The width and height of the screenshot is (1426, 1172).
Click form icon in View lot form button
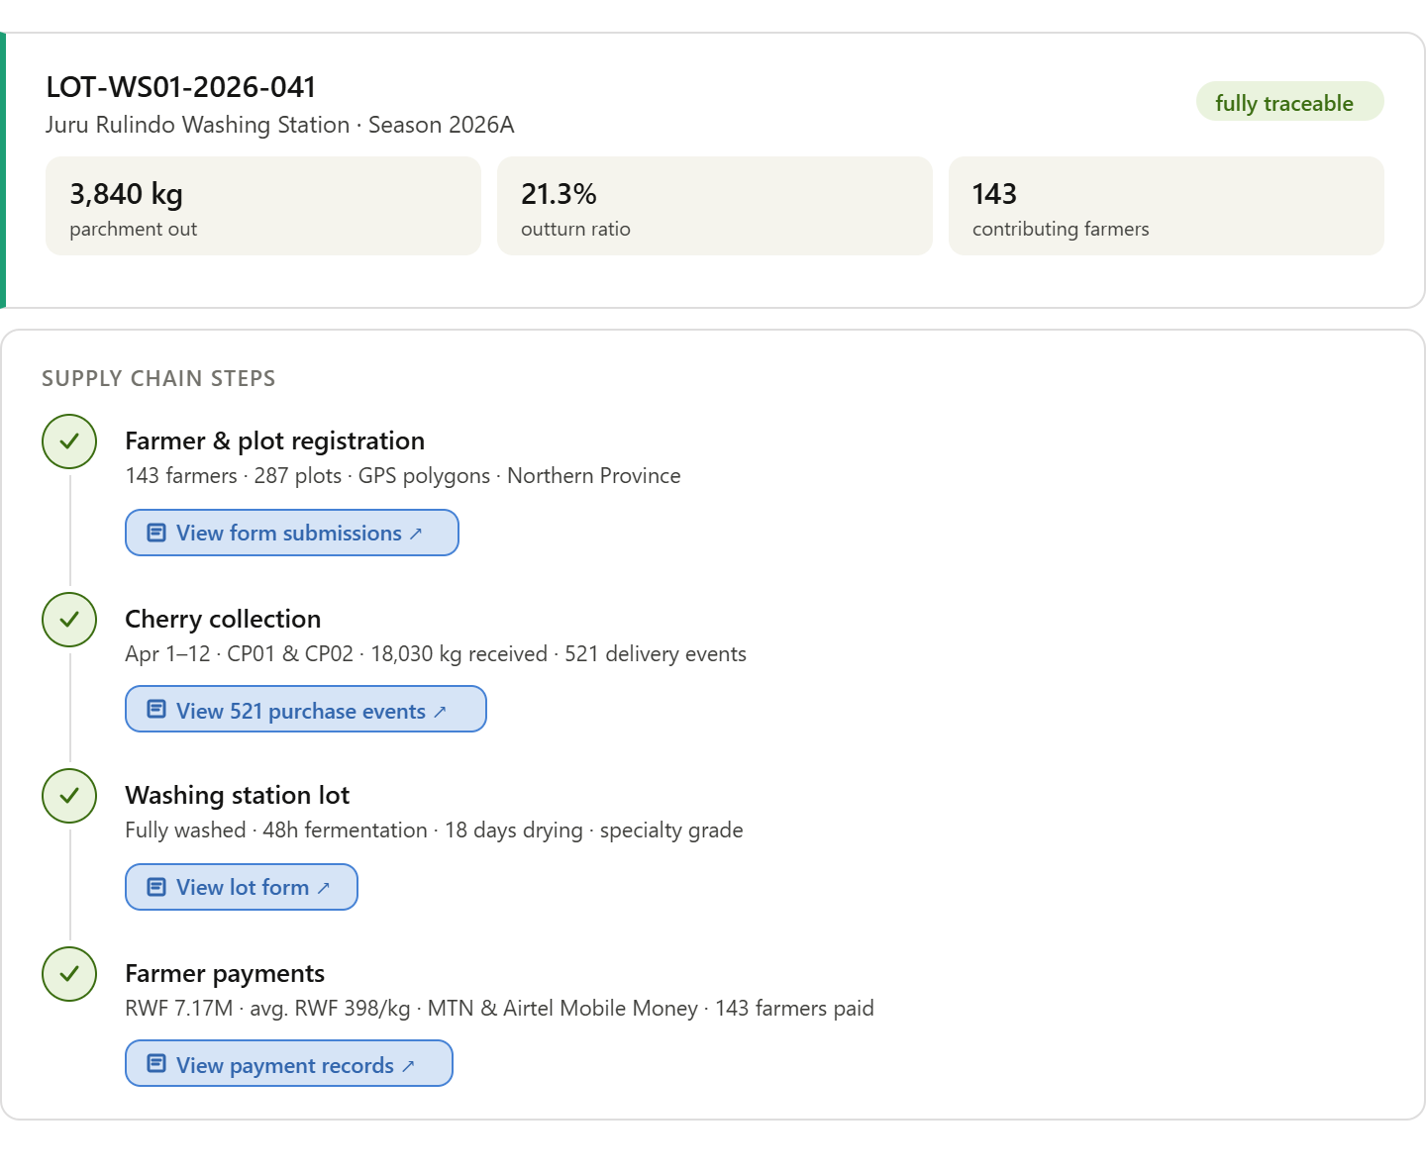coord(156,887)
